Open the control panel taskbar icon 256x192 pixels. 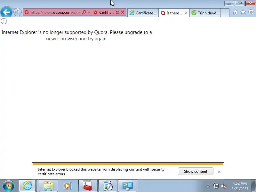point(127,186)
